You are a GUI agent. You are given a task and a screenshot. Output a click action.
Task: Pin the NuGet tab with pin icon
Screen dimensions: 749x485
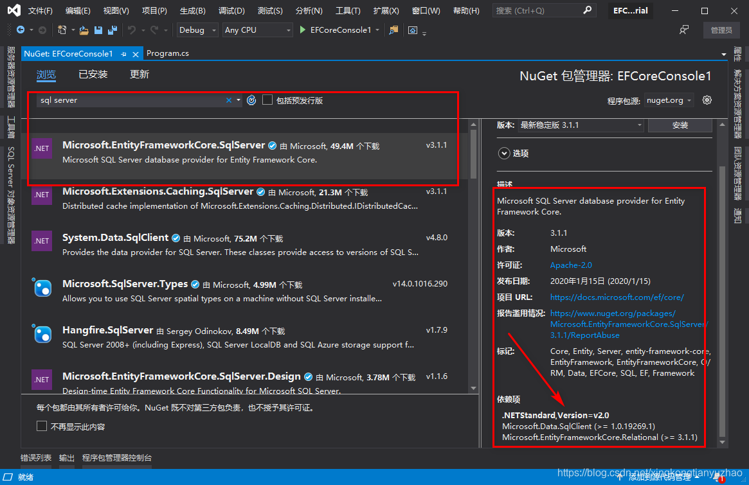(x=123, y=55)
